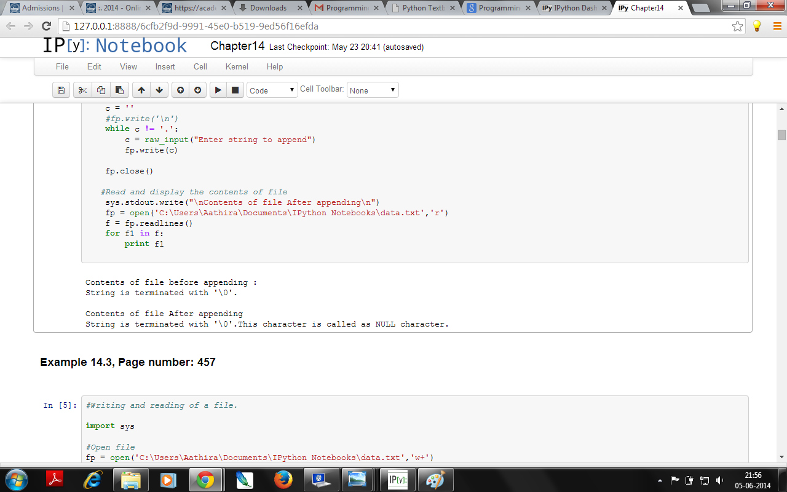787x492 pixels.
Task: Insert a cell above using the circled up arrow
Action: [180, 90]
